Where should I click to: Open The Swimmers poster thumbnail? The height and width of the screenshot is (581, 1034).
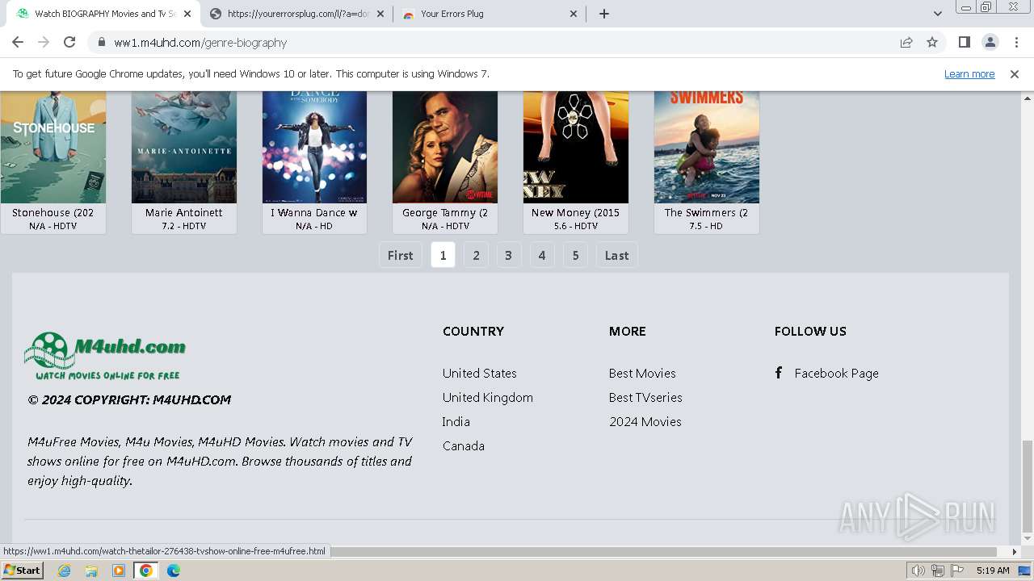point(707,147)
